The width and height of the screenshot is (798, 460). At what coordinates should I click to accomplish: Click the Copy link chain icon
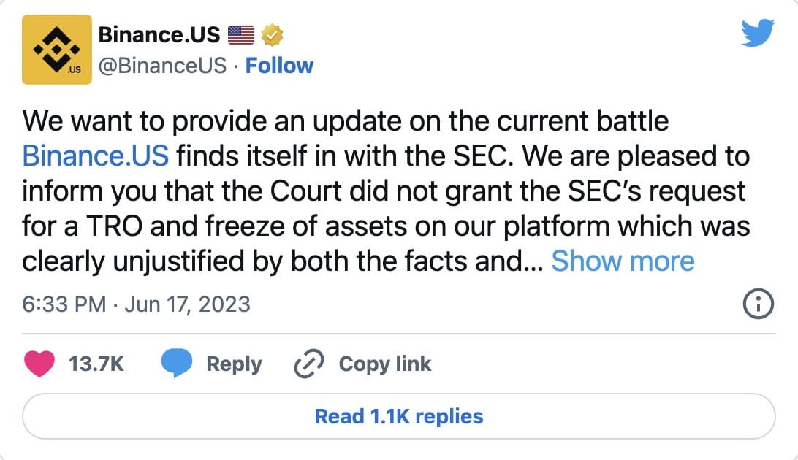(310, 362)
